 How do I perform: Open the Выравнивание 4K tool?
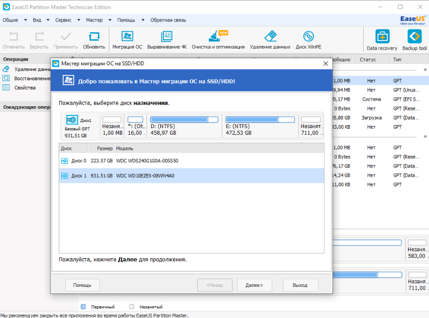(x=166, y=36)
